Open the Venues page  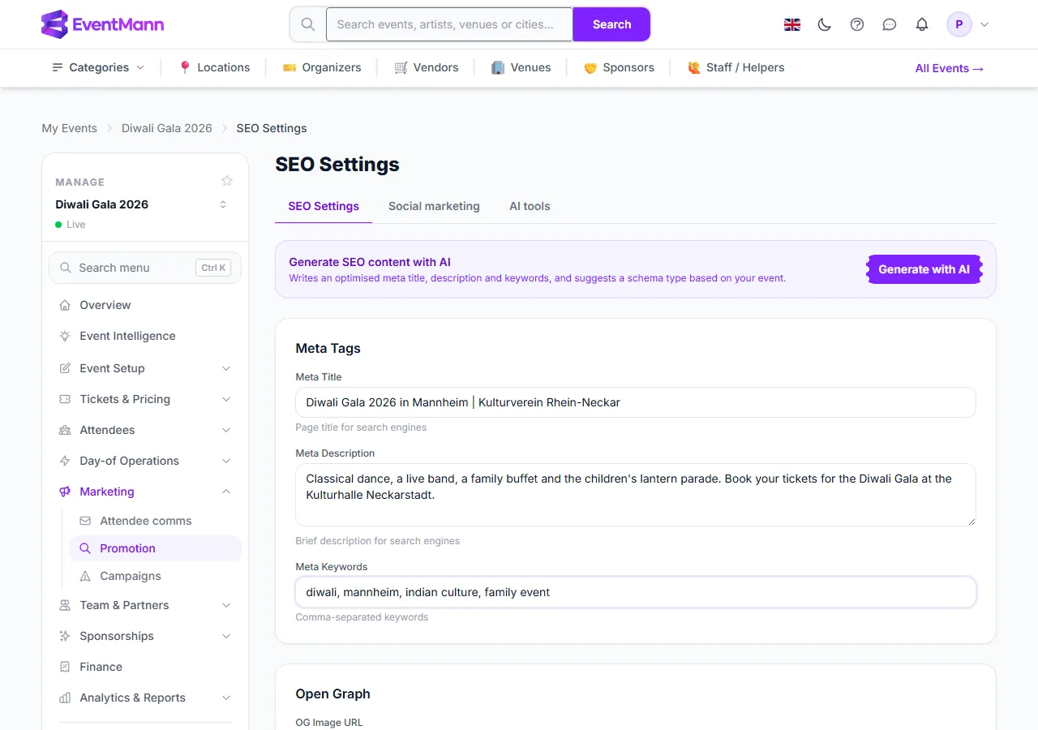[521, 67]
